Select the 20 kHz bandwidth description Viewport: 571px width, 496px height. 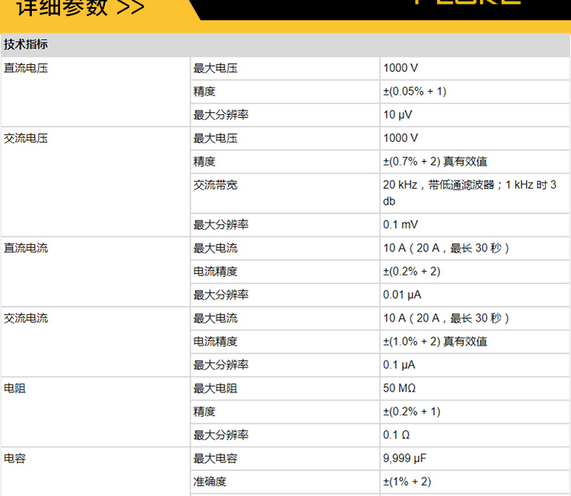[469, 192]
